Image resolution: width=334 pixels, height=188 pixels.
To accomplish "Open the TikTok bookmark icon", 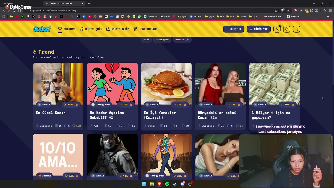I will click(x=62, y=16).
